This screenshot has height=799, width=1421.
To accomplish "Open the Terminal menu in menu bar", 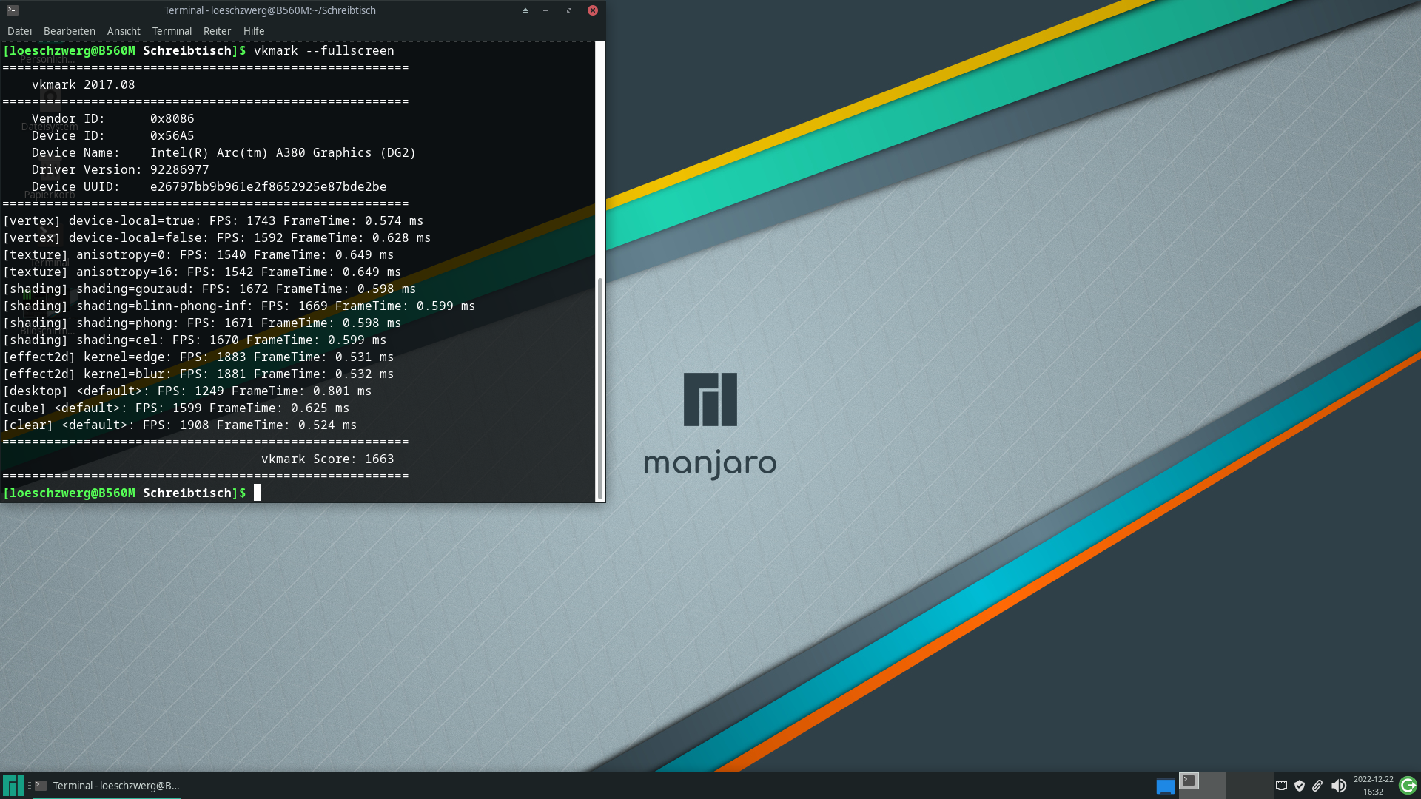I will 172,31.
